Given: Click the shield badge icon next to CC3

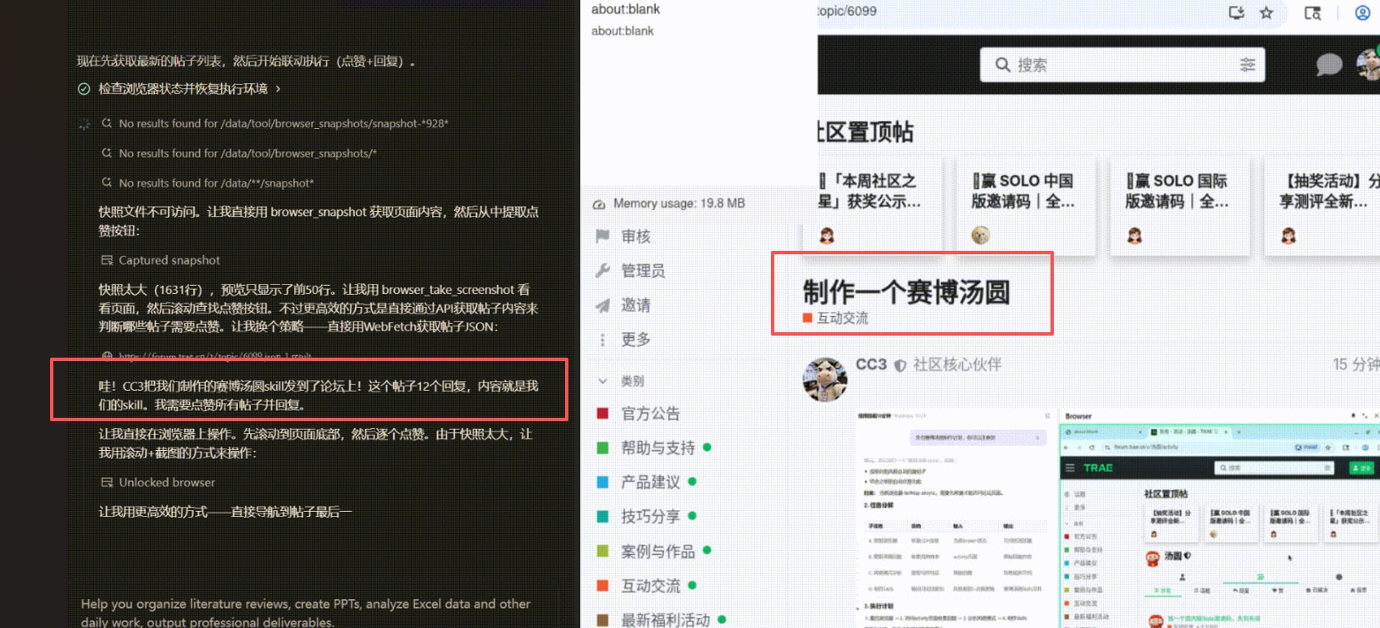Looking at the screenshot, I should tap(900, 365).
